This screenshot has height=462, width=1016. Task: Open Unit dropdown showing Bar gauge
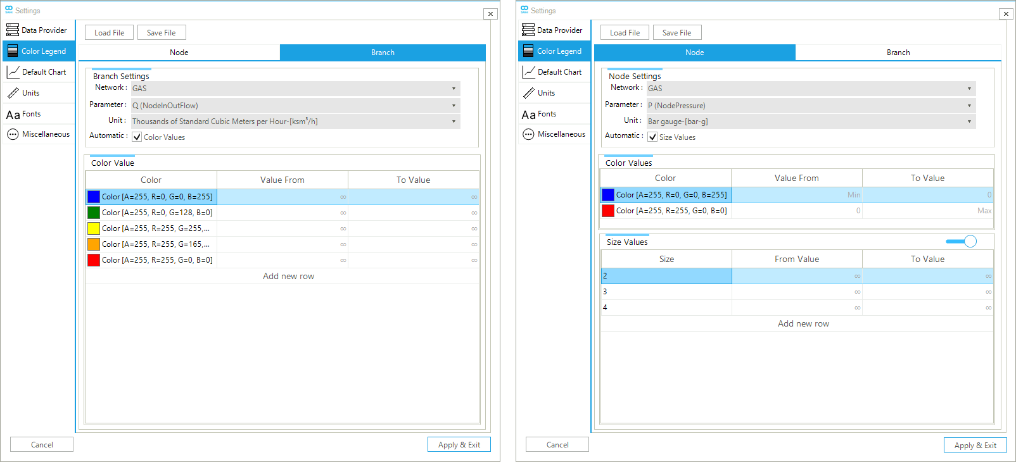pyautogui.click(x=811, y=122)
